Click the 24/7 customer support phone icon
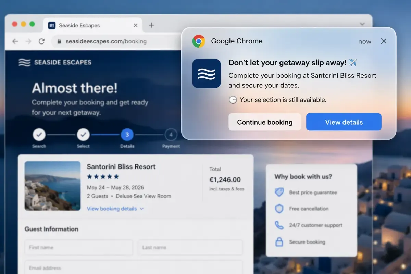Viewport: 411px width, 274px height. (279, 225)
